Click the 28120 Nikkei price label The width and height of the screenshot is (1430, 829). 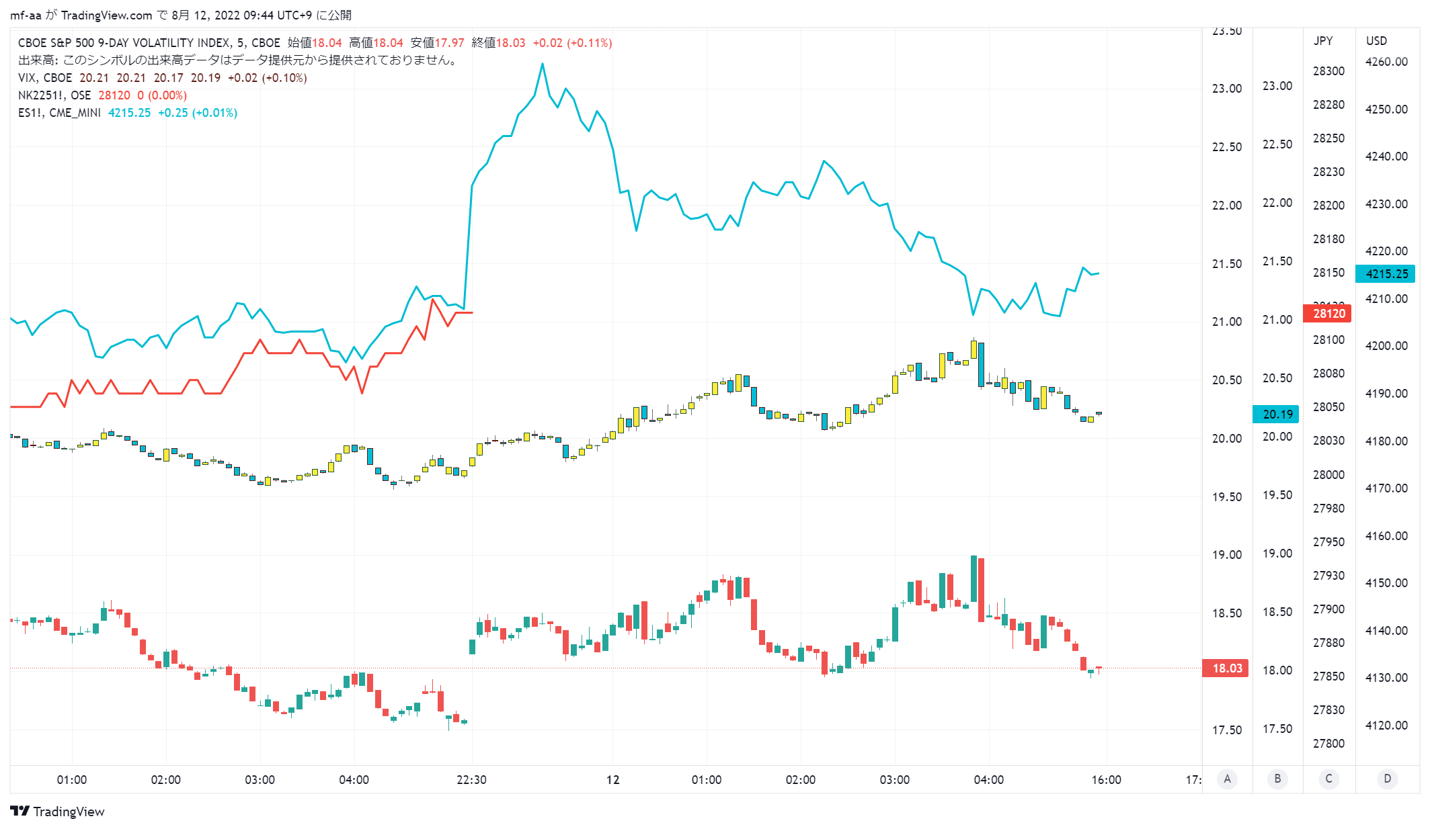click(x=1328, y=313)
